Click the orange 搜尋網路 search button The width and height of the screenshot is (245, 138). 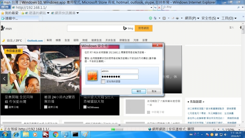144,28
